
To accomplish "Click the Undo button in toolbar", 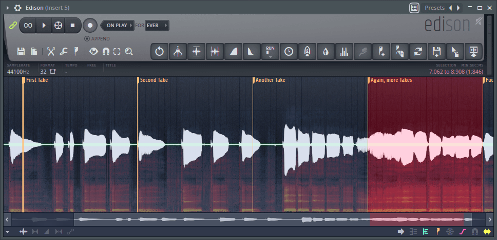I will click(159, 51).
